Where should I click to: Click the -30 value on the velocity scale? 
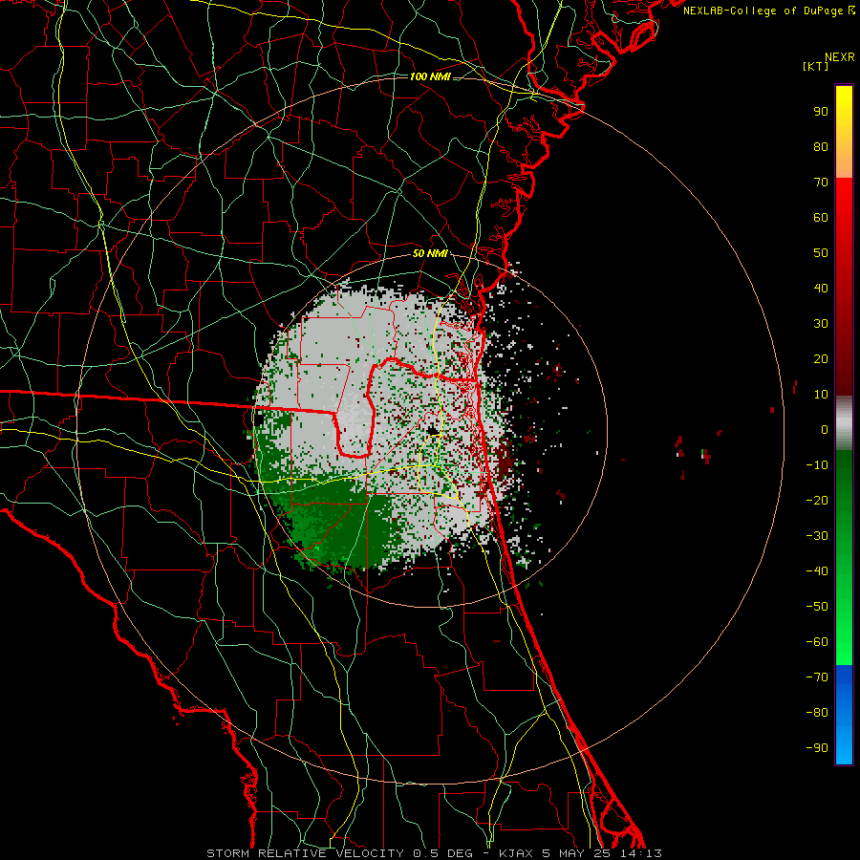click(x=817, y=536)
